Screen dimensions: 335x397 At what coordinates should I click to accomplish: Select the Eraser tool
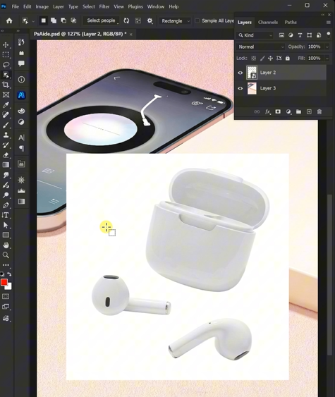(x=6, y=155)
